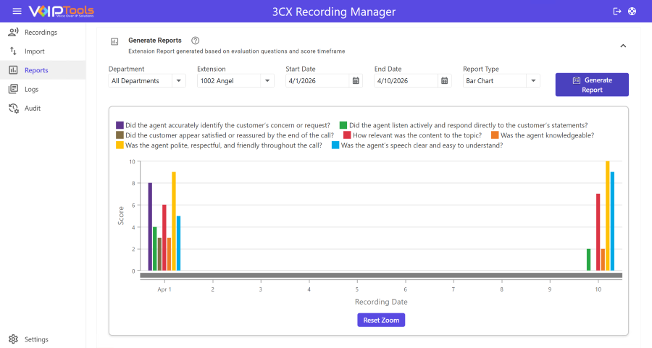Click the Generate Reports chart icon

coord(114,42)
